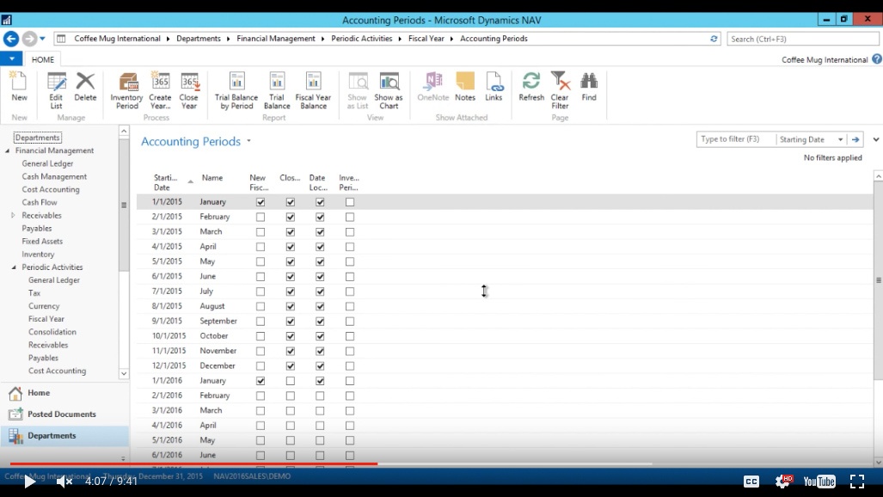
Task: Open the Accounting Periods title dropdown
Action: tap(248, 141)
